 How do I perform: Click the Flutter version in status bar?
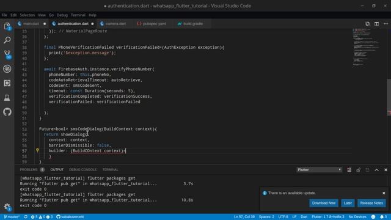click(327, 217)
